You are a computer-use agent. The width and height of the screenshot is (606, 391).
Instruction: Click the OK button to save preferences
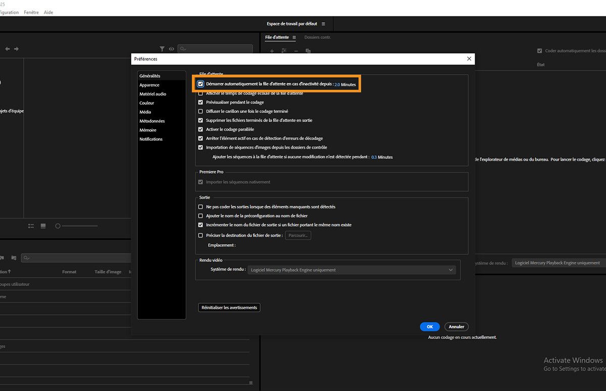429,326
